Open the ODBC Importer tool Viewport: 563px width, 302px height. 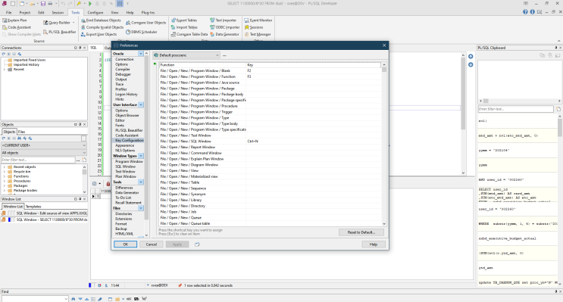[225, 27]
